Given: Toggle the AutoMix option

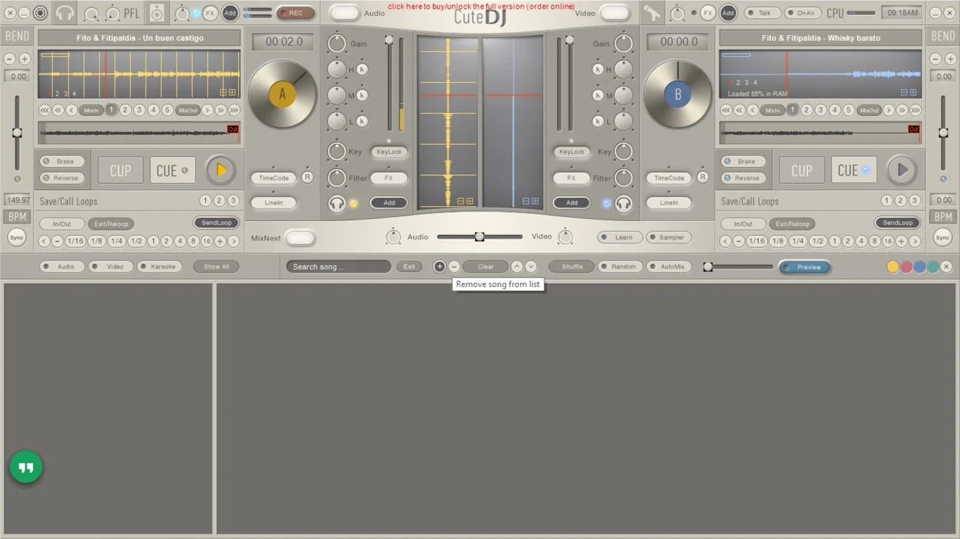Looking at the screenshot, I should click(669, 267).
